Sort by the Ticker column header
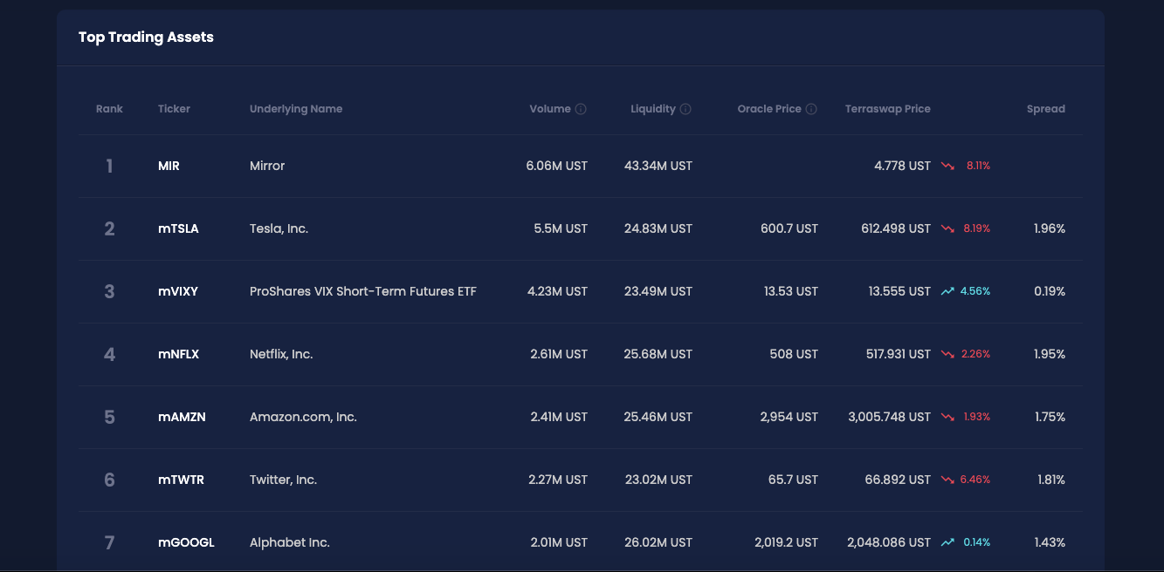 (x=174, y=109)
